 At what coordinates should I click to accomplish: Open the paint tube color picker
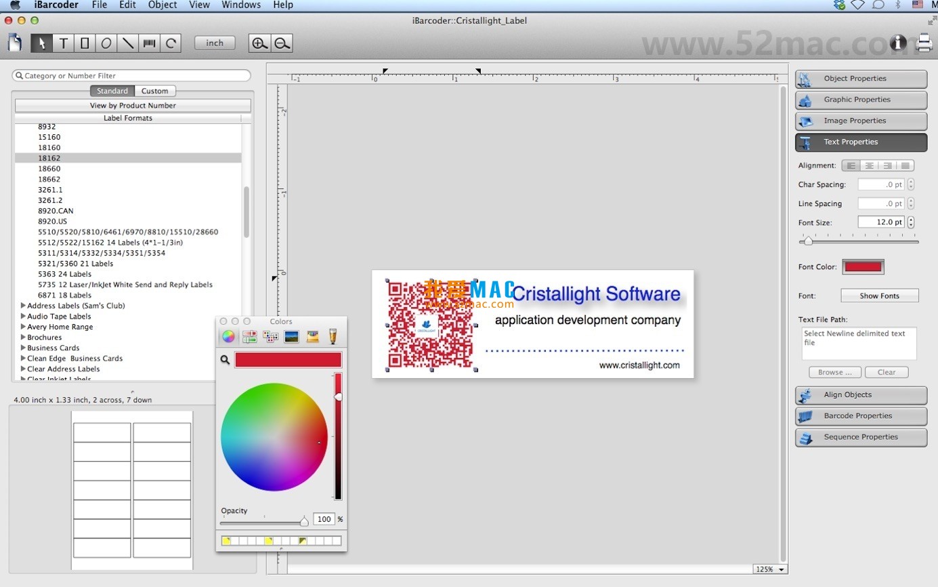pyautogui.click(x=333, y=336)
